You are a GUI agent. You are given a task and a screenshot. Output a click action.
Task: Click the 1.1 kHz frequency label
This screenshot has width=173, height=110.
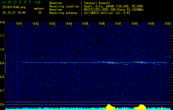[x=2, y=36]
